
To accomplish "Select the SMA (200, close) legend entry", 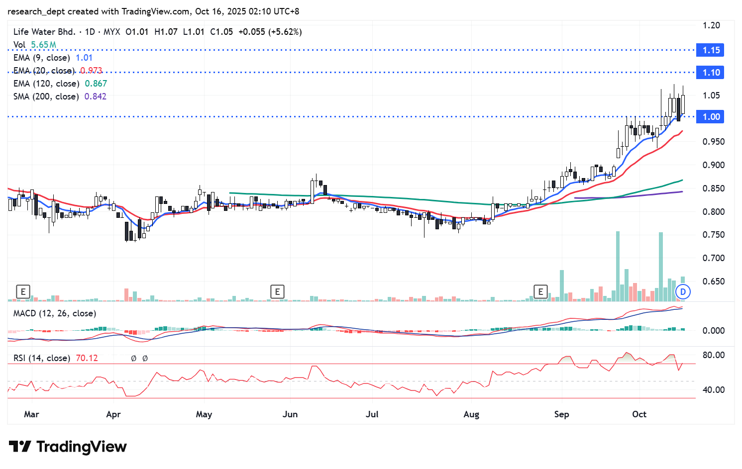I will coord(46,96).
